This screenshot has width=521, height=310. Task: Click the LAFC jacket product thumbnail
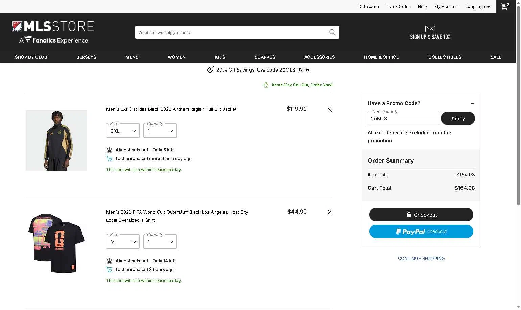(x=56, y=140)
